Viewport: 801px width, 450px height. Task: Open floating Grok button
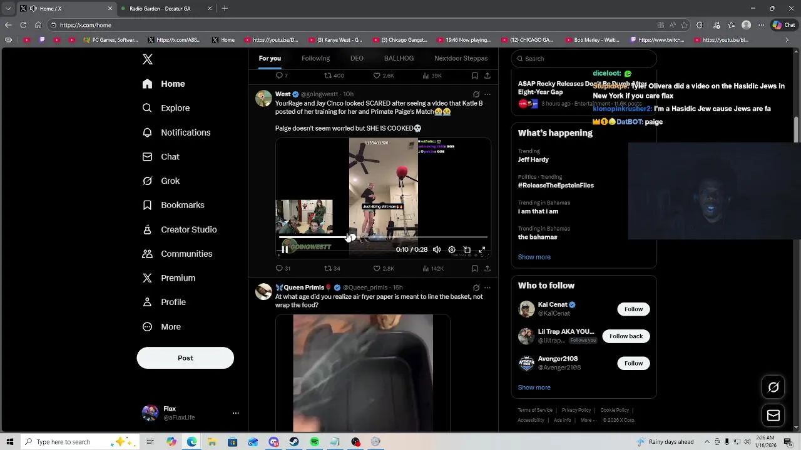773,387
